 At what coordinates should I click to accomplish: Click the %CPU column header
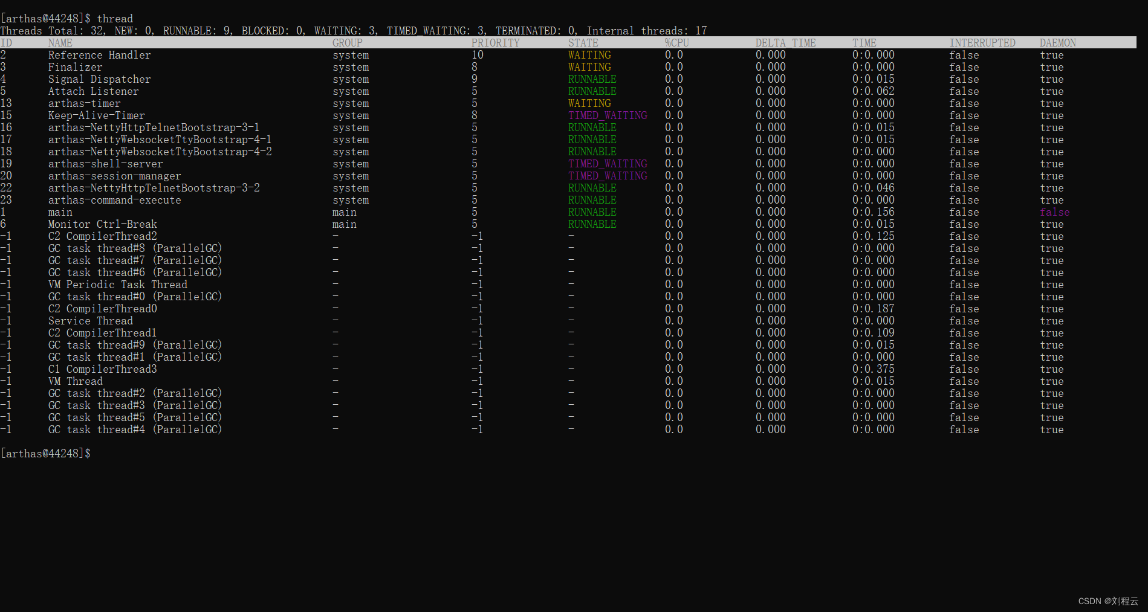(677, 43)
